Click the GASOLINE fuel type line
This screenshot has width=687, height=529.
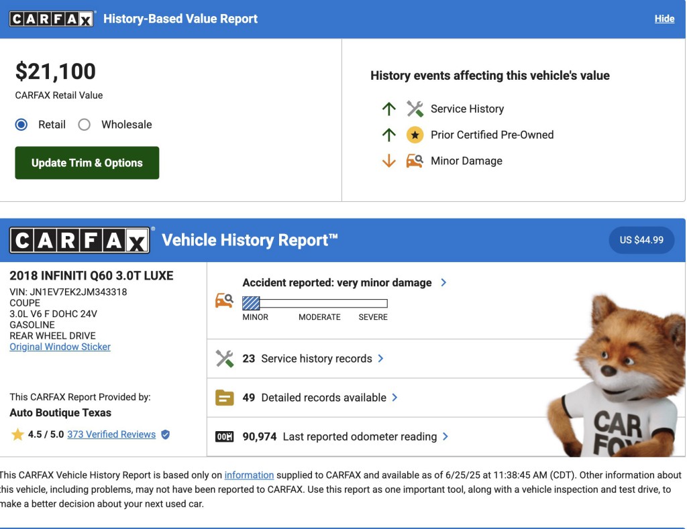tap(32, 325)
